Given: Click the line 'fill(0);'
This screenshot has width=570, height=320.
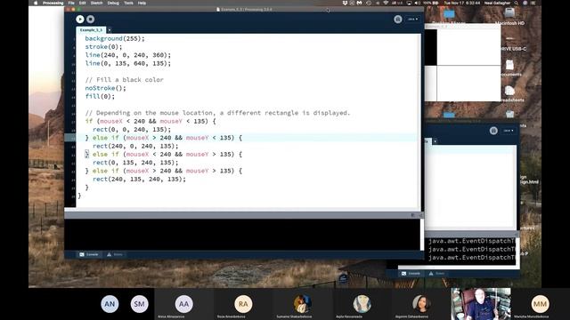Looking at the screenshot, I should tap(100, 97).
